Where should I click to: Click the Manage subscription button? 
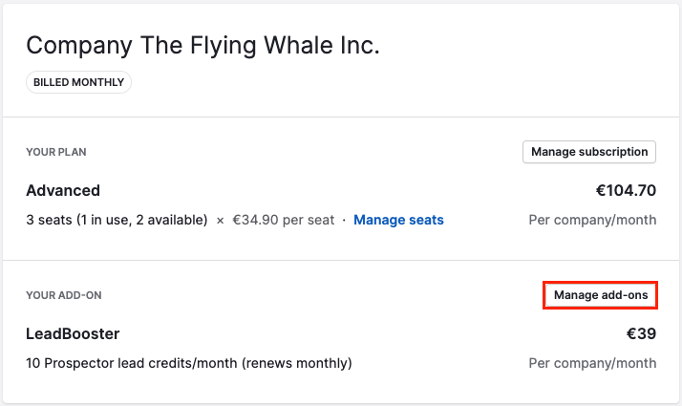pyautogui.click(x=589, y=152)
